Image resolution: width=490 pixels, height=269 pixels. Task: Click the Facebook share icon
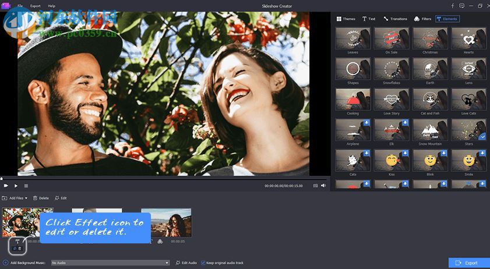click(x=453, y=6)
